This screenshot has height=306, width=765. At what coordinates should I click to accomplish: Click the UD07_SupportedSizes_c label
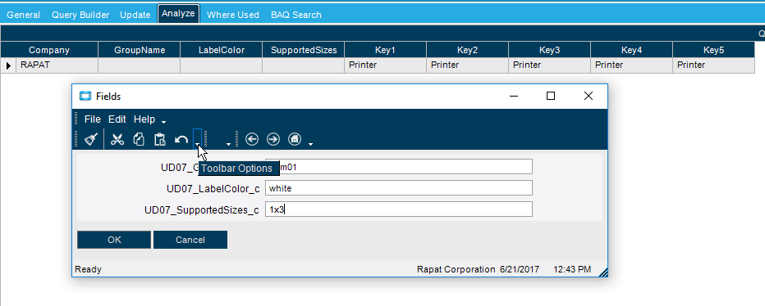click(x=202, y=210)
